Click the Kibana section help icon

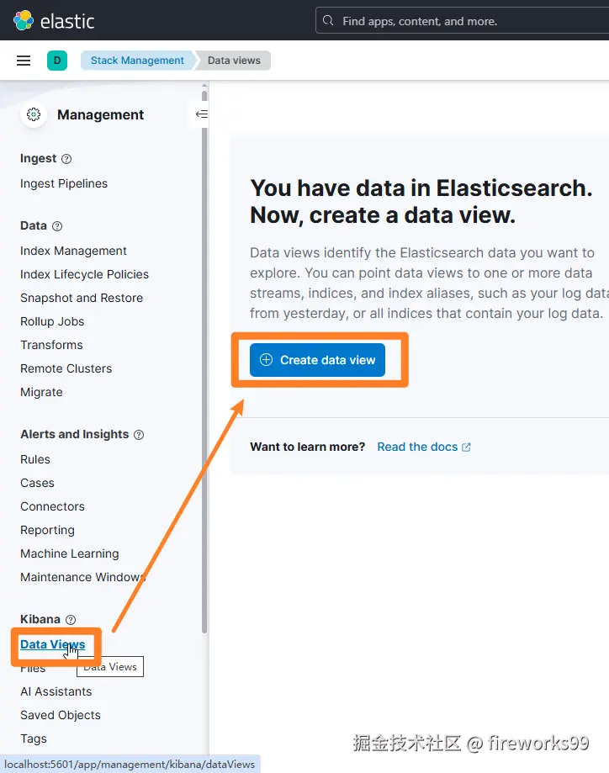coord(71,620)
